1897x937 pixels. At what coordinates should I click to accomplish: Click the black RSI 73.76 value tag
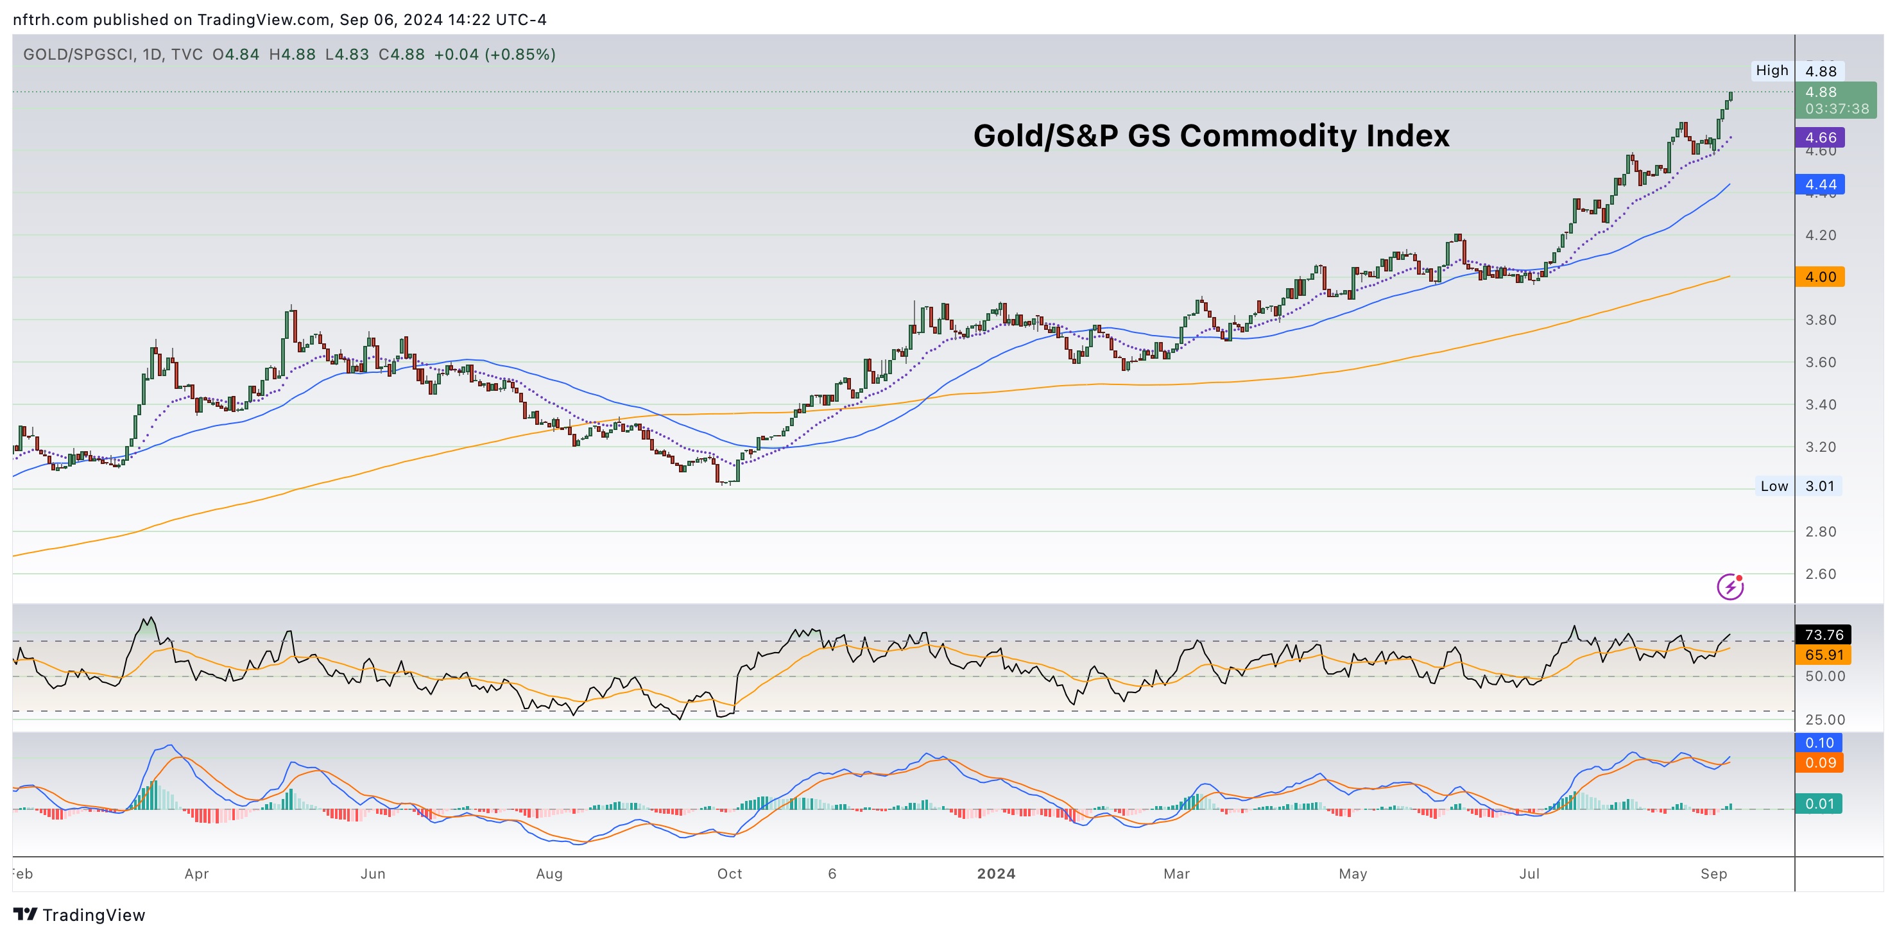pyautogui.click(x=1823, y=635)
